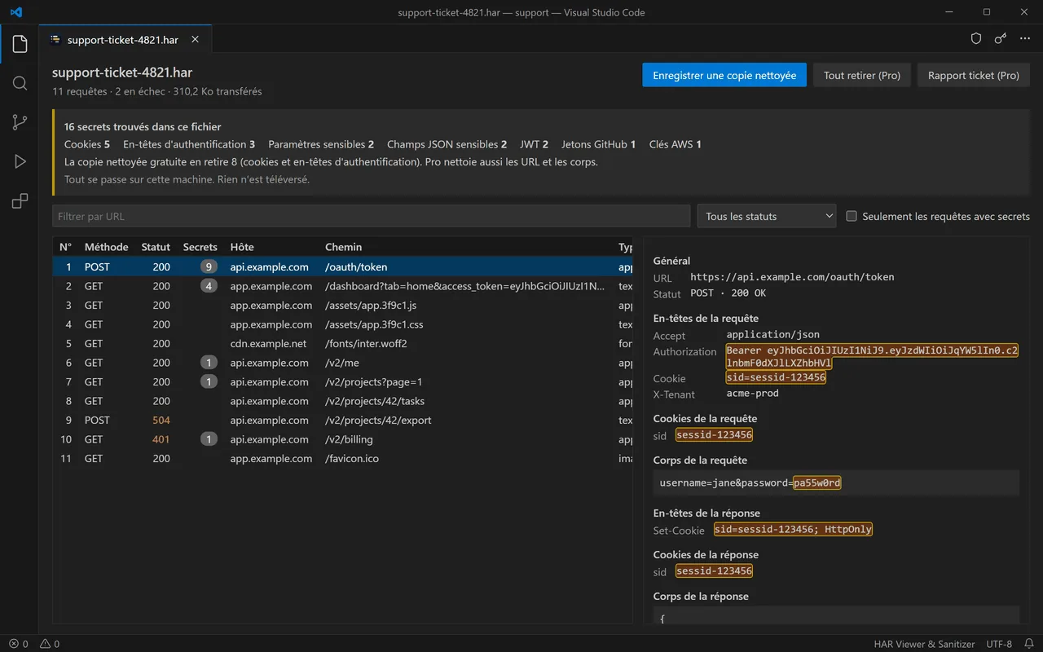Click the highlighted Cookie header sid value

(x=776, y=378)
